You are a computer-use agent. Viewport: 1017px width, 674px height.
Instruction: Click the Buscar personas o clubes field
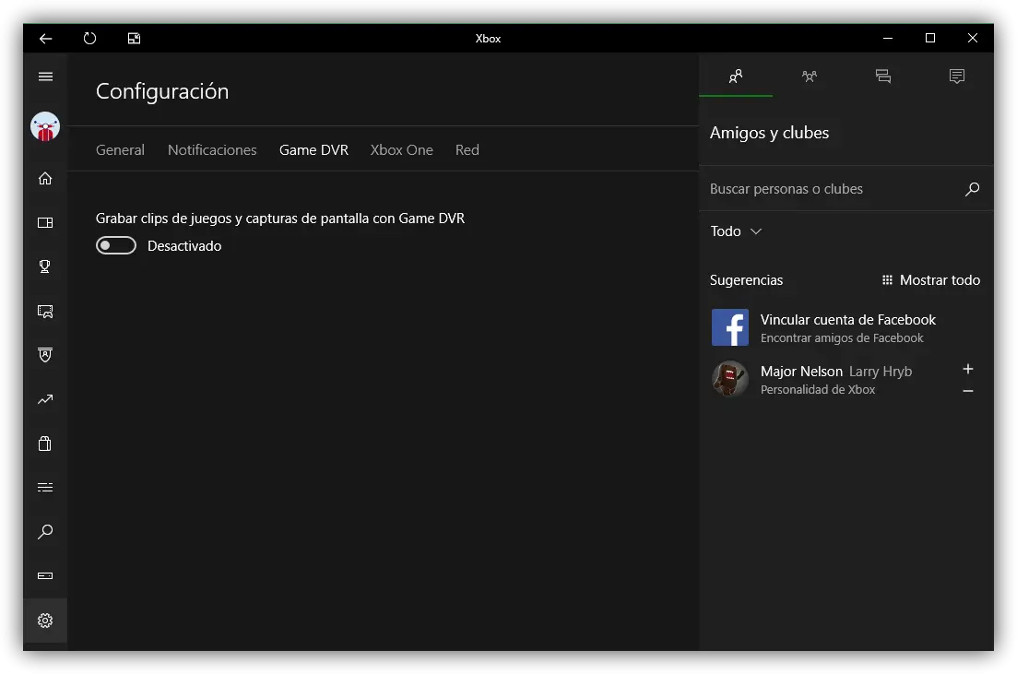click(846, 189)
